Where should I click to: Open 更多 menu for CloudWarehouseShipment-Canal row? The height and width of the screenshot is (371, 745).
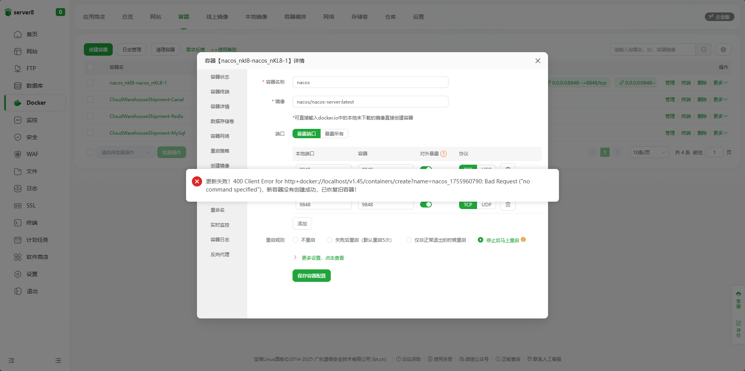720,99
